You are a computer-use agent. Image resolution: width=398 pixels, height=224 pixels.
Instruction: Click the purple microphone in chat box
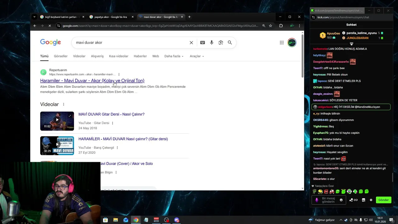pos(317,200)
